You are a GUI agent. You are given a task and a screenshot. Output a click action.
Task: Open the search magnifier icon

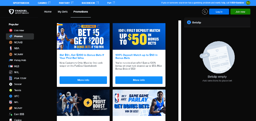(205, 12)
